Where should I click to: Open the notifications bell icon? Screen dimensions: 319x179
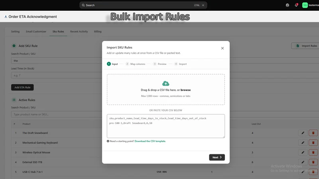296,5
